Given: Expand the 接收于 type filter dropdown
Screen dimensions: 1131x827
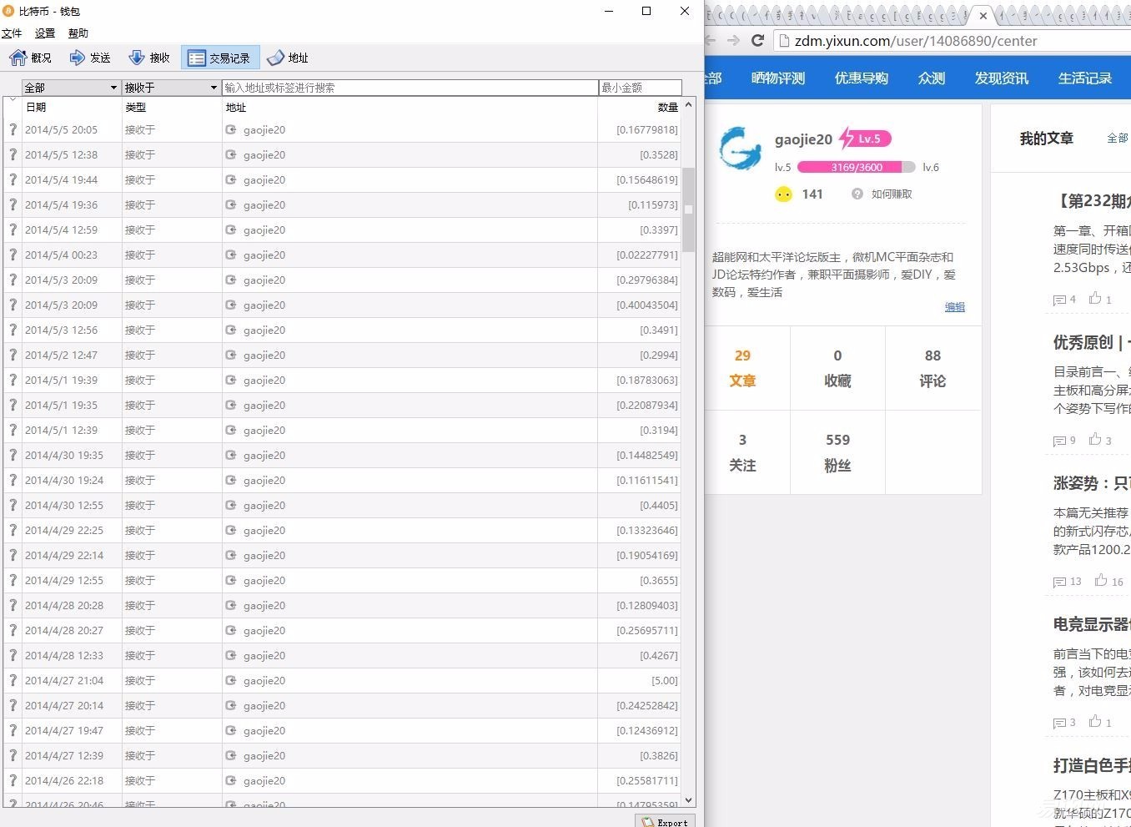Looking at the screenshot, I should tap(171, 88).
